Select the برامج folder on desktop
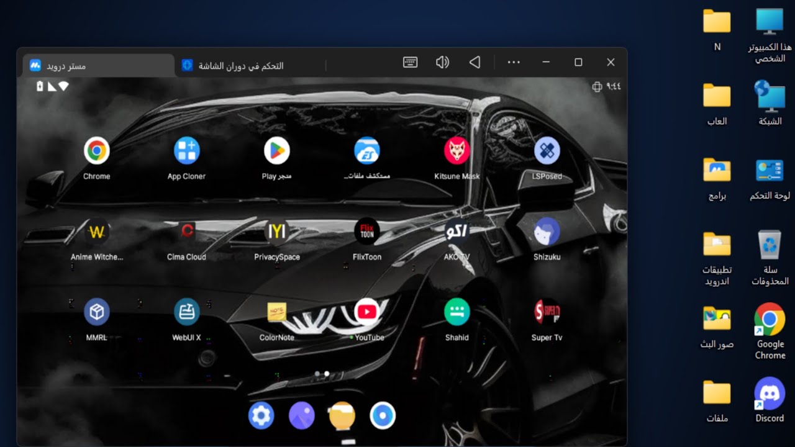 [x=717, y=179]
